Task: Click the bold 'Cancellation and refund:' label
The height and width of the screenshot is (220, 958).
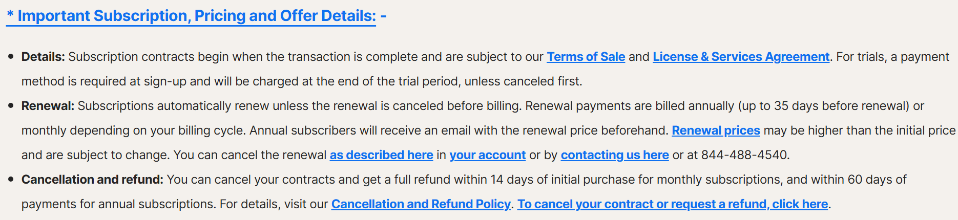Action: pos(92,180)
